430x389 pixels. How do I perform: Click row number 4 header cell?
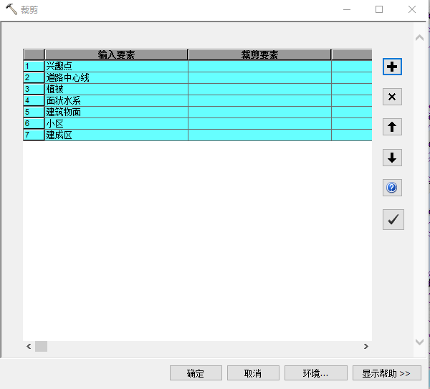[34, 101]
